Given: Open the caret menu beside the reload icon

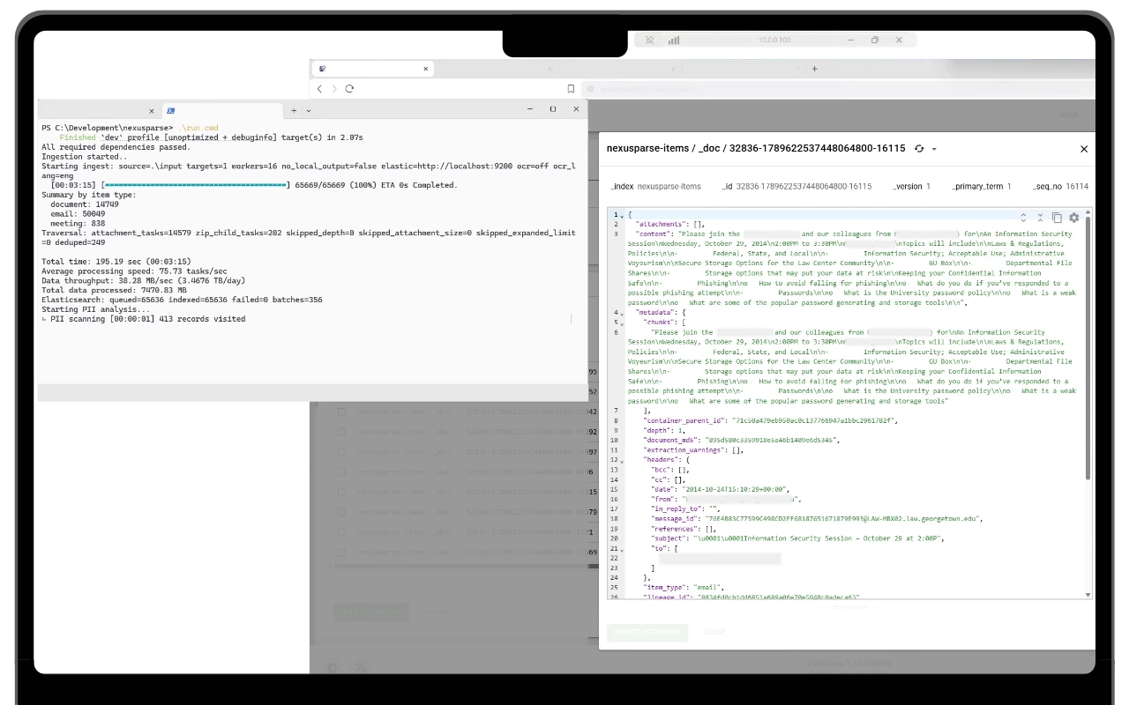Looking at the screenshot, I should (934, 150).
